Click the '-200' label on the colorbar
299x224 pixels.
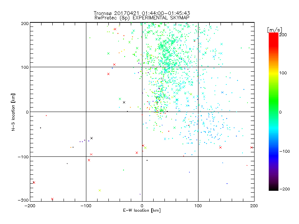click(x=284, y=189)
